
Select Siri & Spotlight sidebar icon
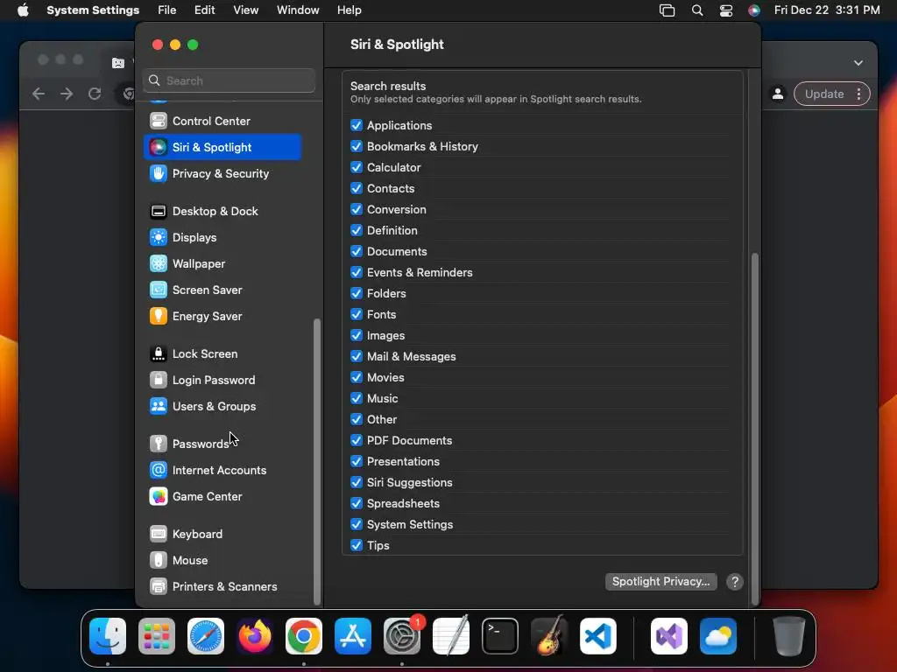(x=159, y=147)
